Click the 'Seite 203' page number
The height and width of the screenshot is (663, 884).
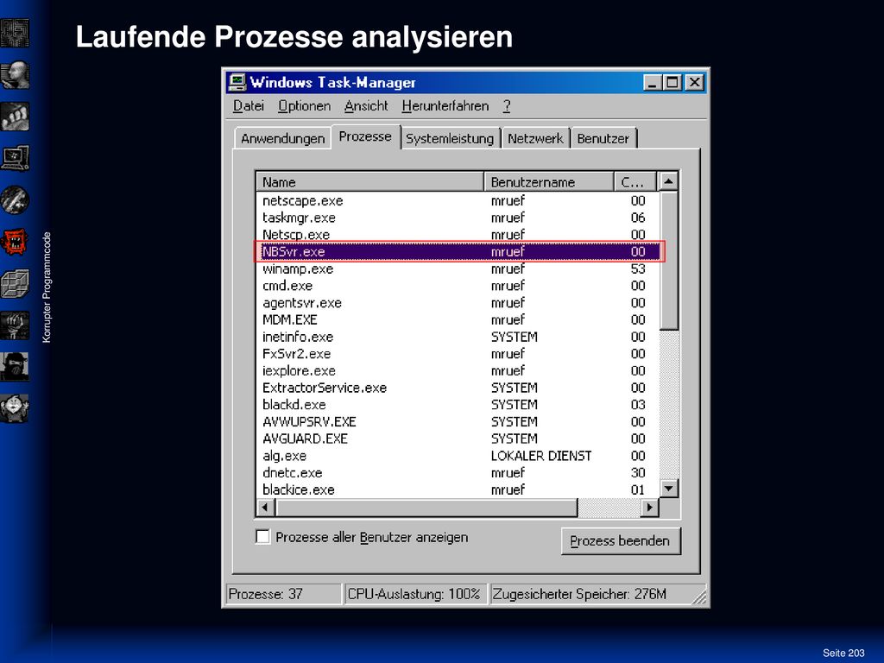click(843, 653)
